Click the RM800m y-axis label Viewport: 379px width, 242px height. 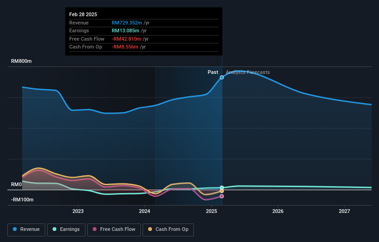click(x=21, y=61)
